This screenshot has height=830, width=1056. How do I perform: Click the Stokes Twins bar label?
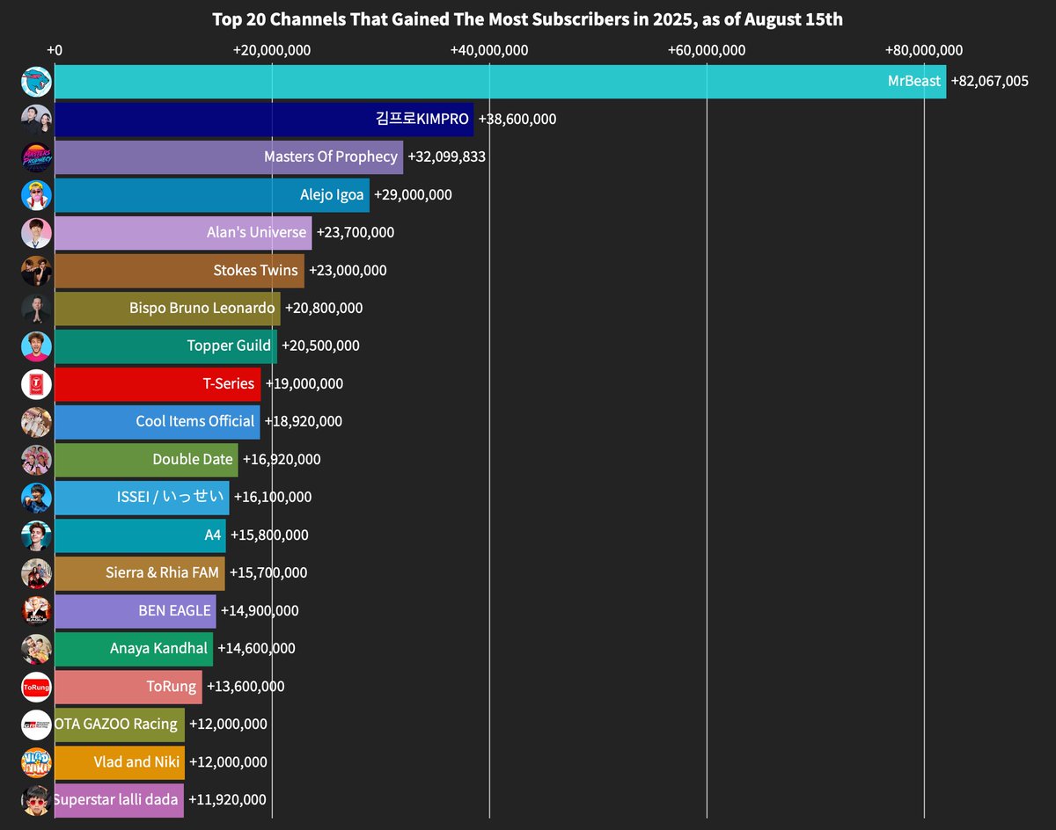(x=256, y=270)
